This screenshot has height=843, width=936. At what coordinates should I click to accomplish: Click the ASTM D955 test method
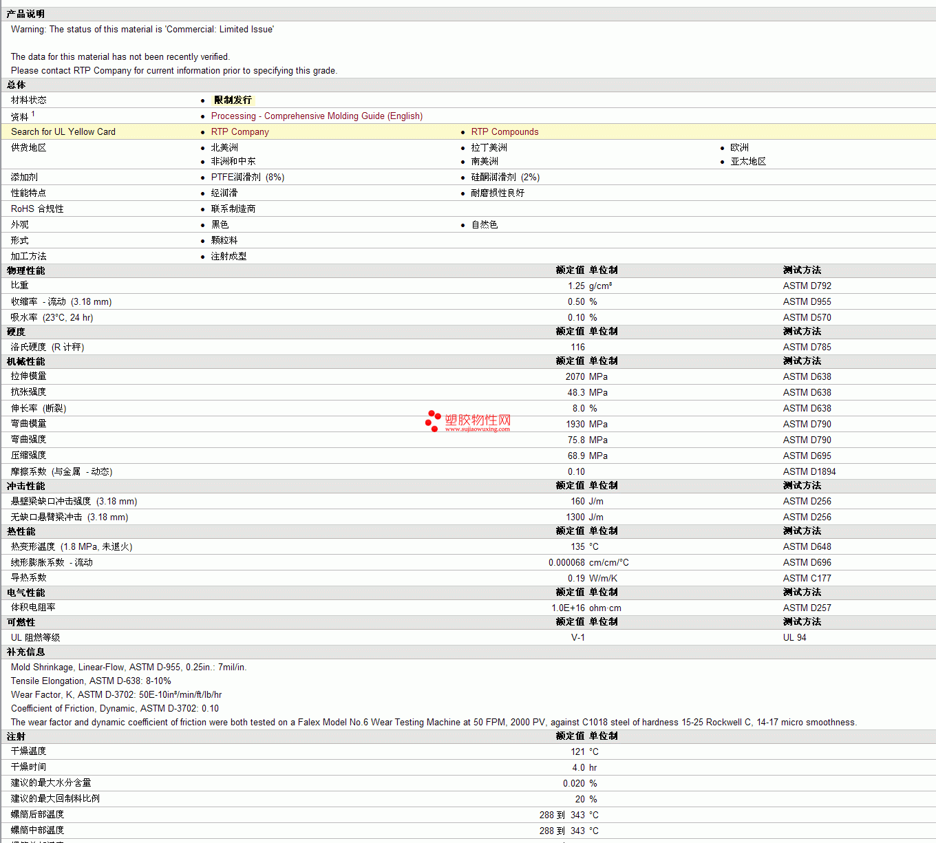(807, 302)
